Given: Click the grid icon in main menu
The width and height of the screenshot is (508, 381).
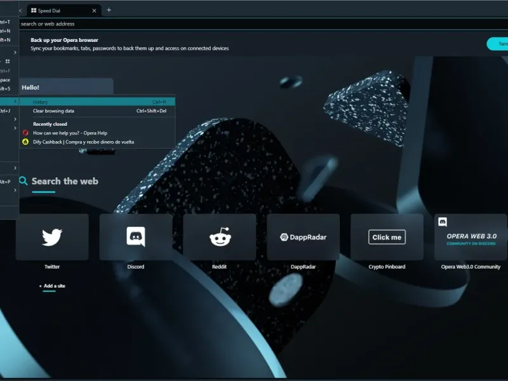Looking at the screenshot, I should (x=8, y=61).
